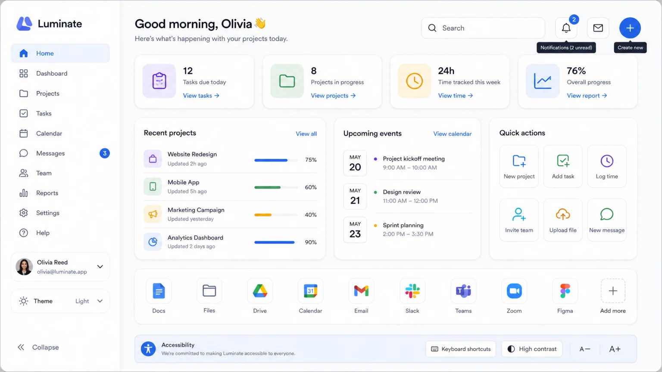Screen dimensions: 662x372
Task: Open the mail envelope icon in header
Action: tap(598, 28)
